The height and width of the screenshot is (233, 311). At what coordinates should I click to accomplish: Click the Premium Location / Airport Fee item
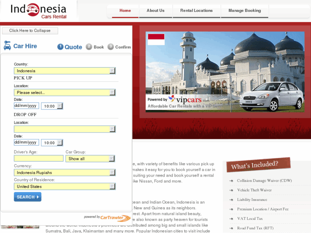pyautogui.click(x=263, y=209)
